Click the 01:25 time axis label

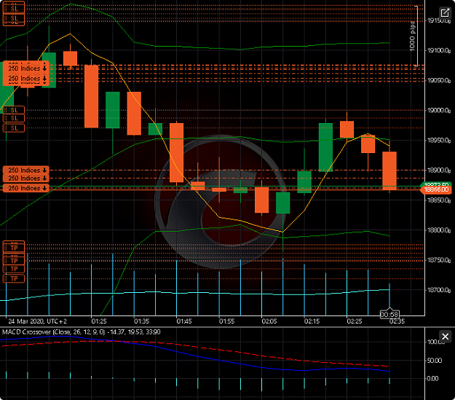point(99,321)
